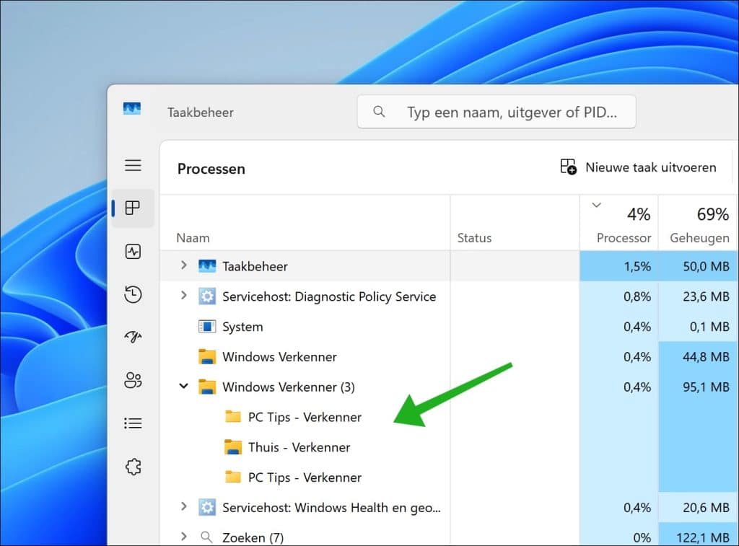Click the 1,5% processor value for Taakbeheer

pyautogui.click(x=637, y=266)
